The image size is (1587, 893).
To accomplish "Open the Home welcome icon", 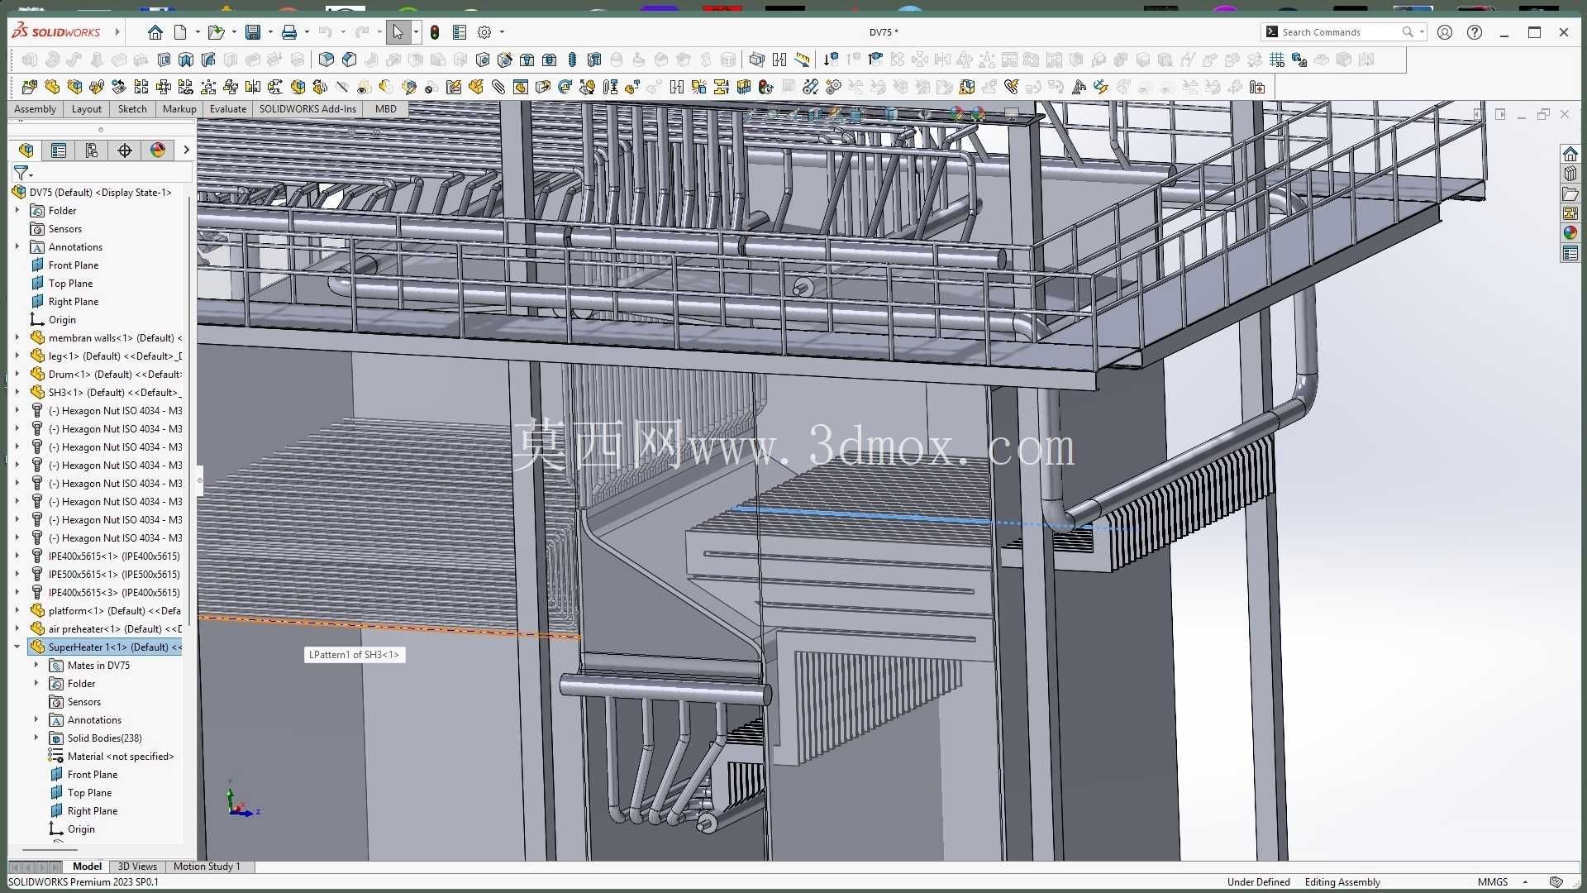I will point(155,32).
